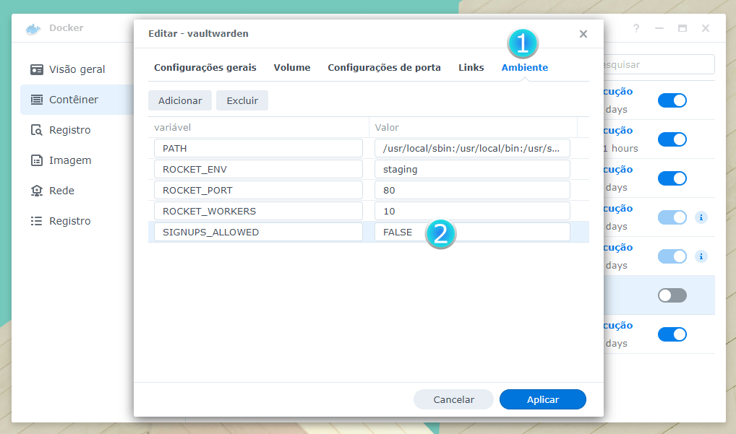The height and width of the screenshot is (434, 736).
Task: Open the Configurações de porta tab
Action: (384, 67)
